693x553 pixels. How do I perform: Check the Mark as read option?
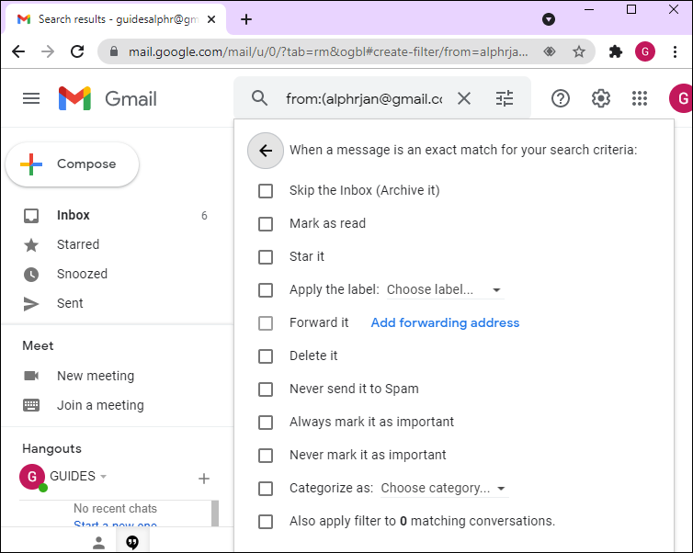click(x=266, y=224)
